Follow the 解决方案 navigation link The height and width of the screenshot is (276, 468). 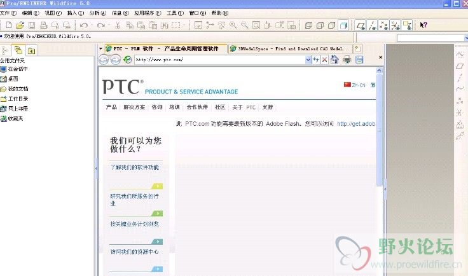tap(134, 107)
